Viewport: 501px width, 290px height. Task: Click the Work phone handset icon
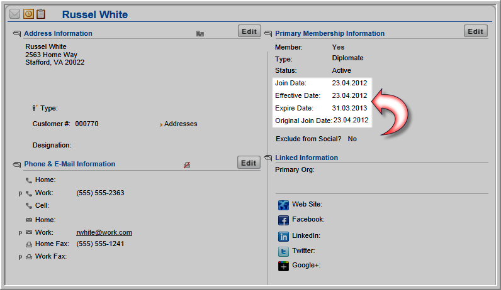[x=29, y=193]
